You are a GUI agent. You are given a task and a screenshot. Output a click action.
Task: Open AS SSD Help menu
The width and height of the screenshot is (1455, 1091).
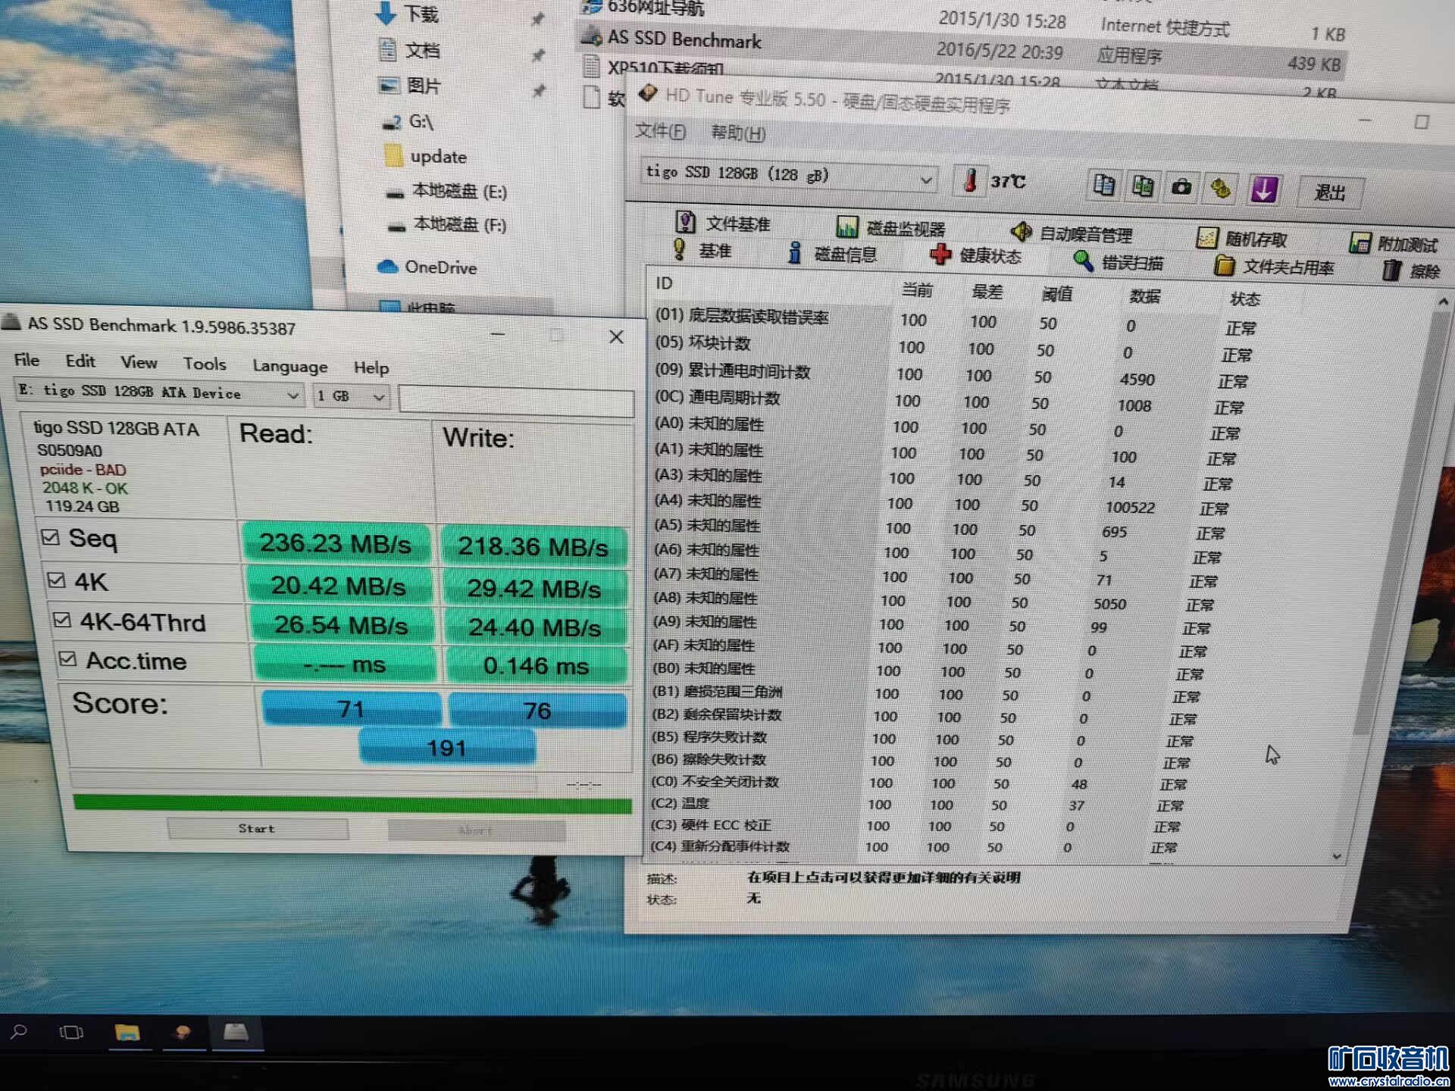coord(371,367)
